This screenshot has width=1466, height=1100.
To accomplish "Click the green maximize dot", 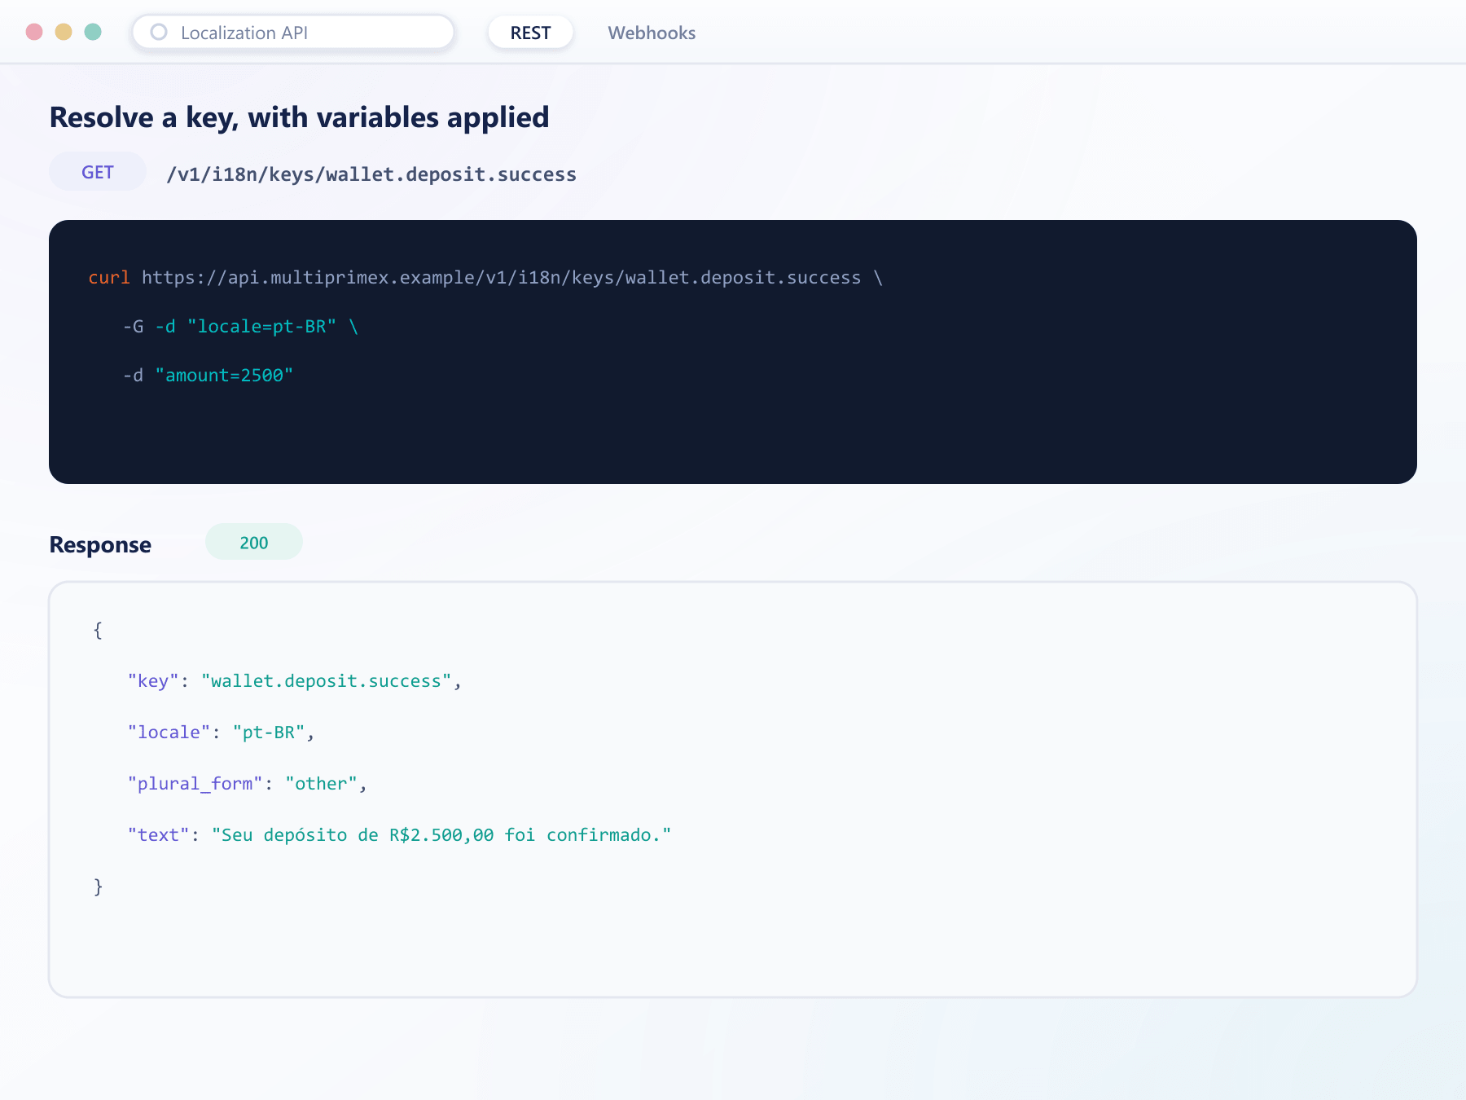I will pyautogui.click(x=93, y=32).
